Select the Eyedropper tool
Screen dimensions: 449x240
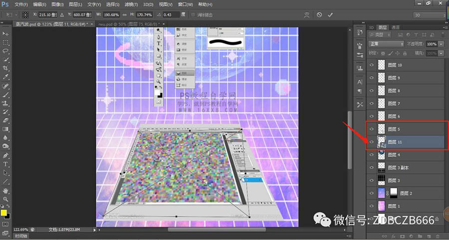tap(6, 77)
